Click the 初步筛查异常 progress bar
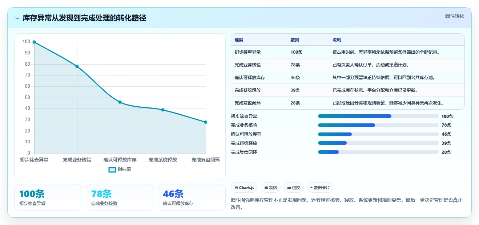This screenshot has width=479, height=225. pyautogui.click(x=378, y=116)
